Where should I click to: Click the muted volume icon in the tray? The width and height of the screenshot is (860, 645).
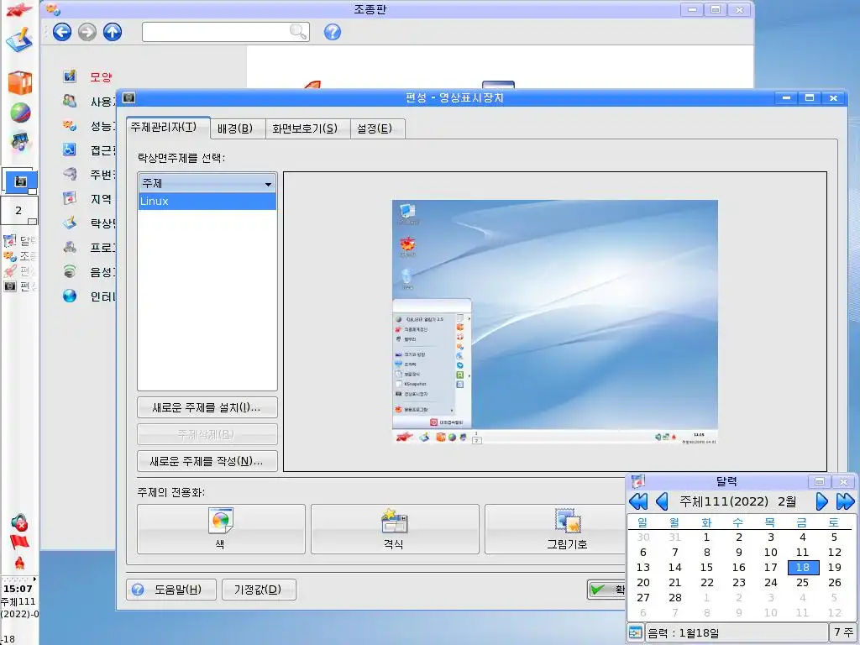19,522
